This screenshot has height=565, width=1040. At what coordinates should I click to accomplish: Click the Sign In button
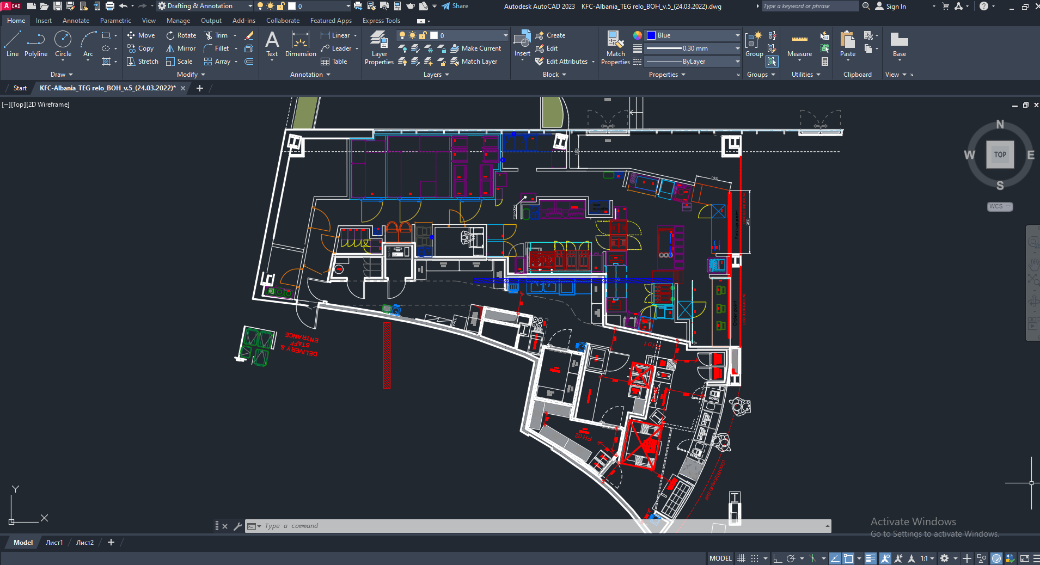coord(891,7)
